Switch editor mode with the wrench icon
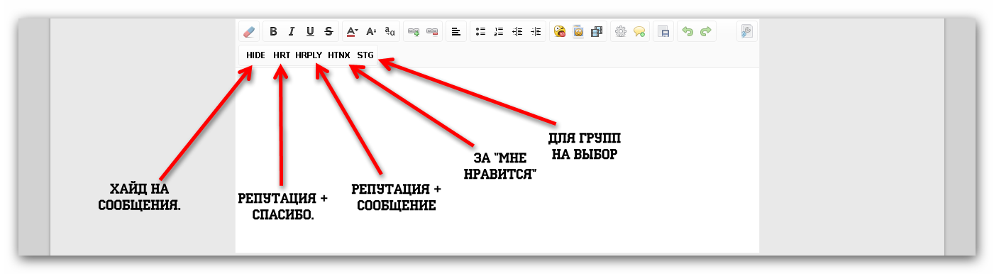This screenshot has width=994, height=274. (747, 31)
